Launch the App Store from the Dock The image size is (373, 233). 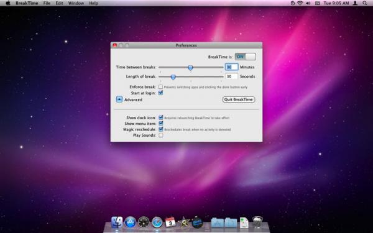(x=131, y=222)
